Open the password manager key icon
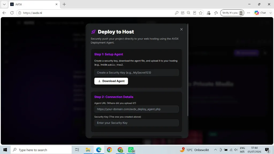The width and height of the screenshot is (274, 154). (x=177, y=13)
